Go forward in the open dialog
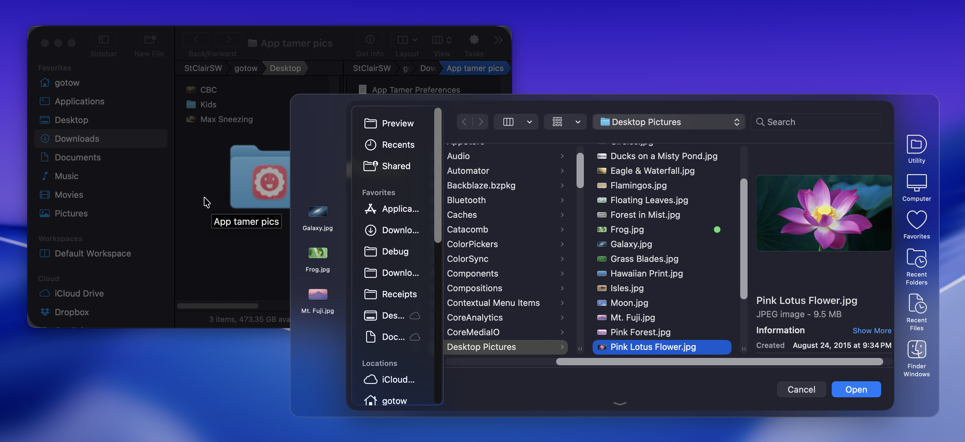The width and height of the screenshot is (965, 442). pos(481,122)
